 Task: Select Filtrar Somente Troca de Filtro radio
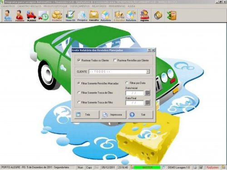coord(79,102)
